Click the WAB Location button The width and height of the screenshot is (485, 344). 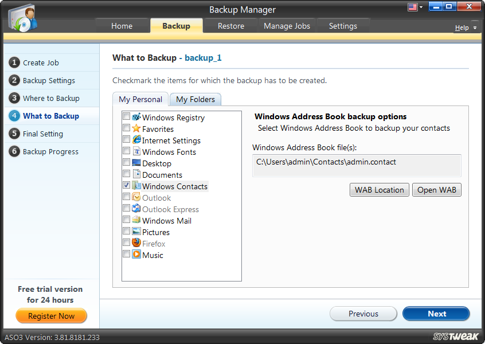(x=379, y=190)
